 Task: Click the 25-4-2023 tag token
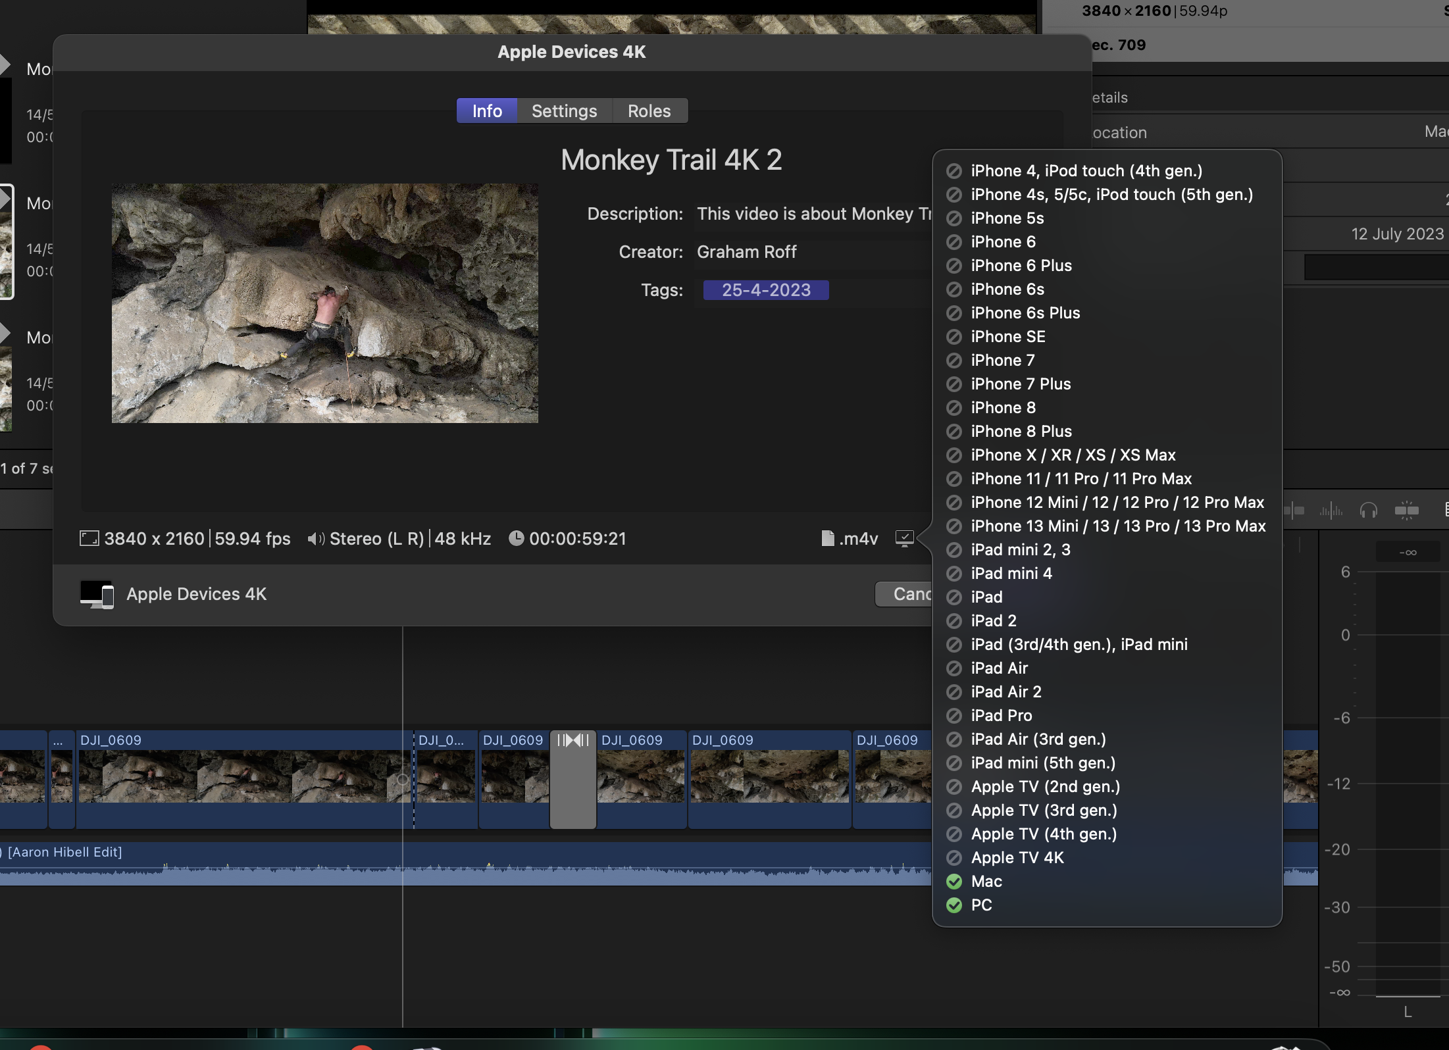pos(765,290)
